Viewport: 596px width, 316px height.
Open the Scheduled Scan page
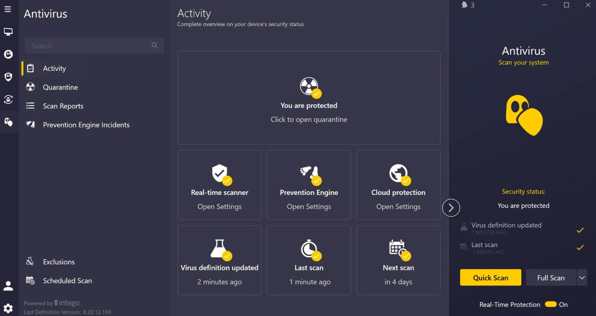pyautogui.click(x=67, y=280)
